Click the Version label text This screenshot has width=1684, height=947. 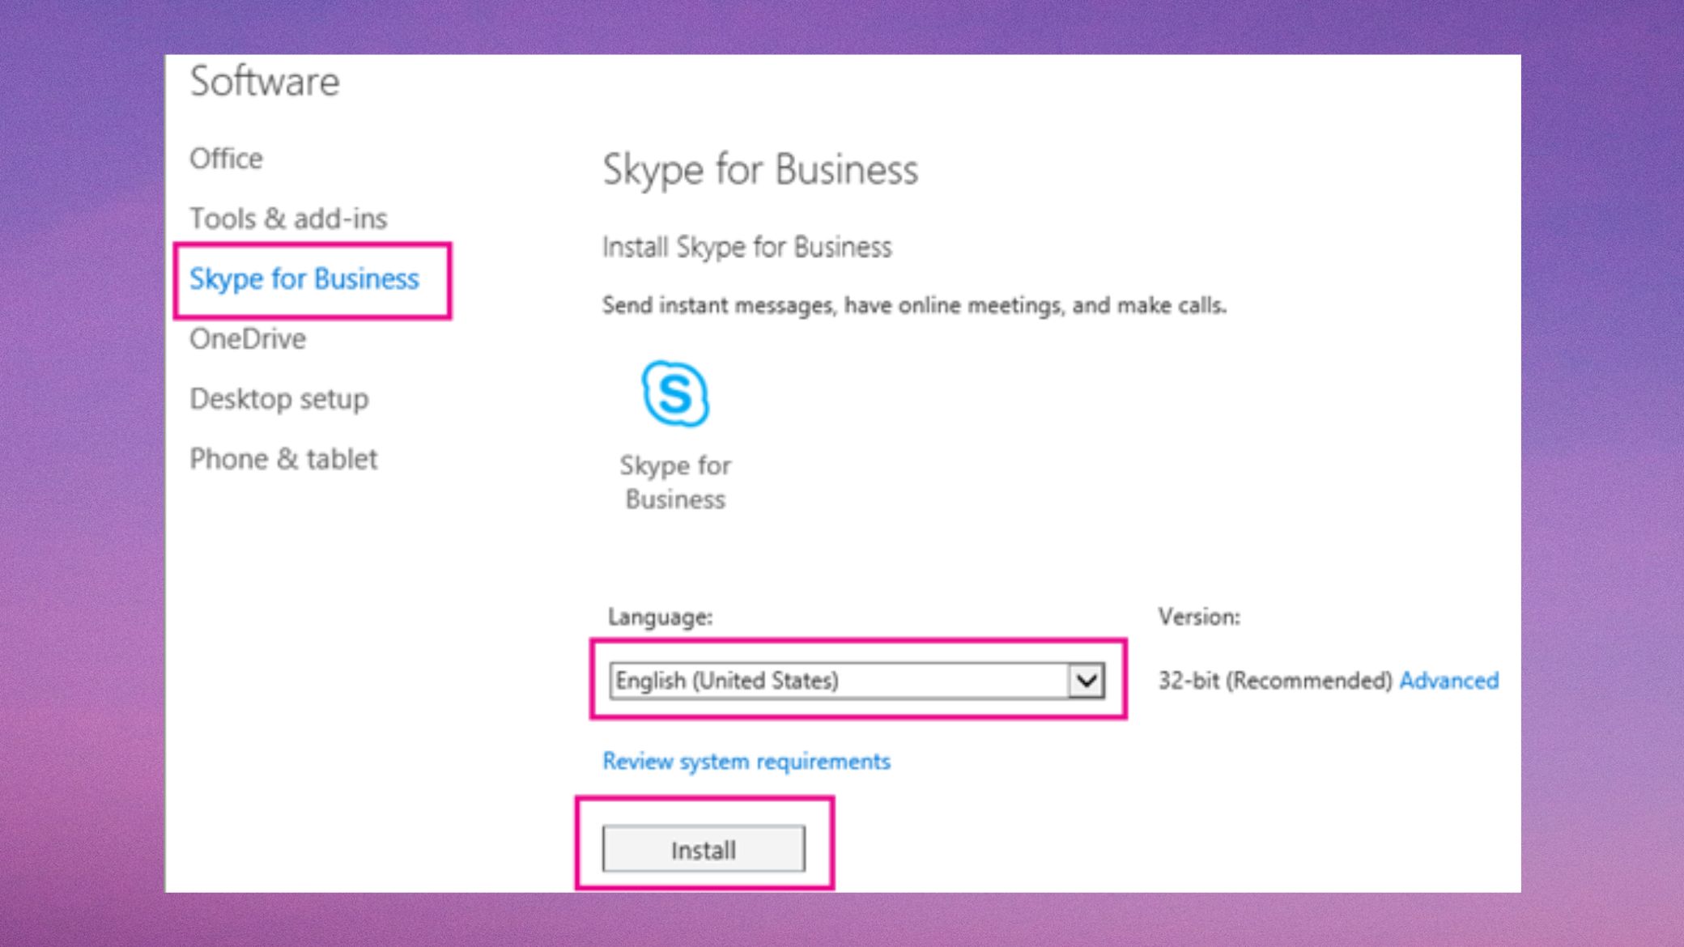[1198, 618]
